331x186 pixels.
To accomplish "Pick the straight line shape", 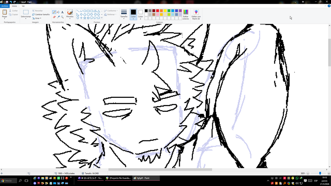I will pyautogui.click(x=78, y=11).
